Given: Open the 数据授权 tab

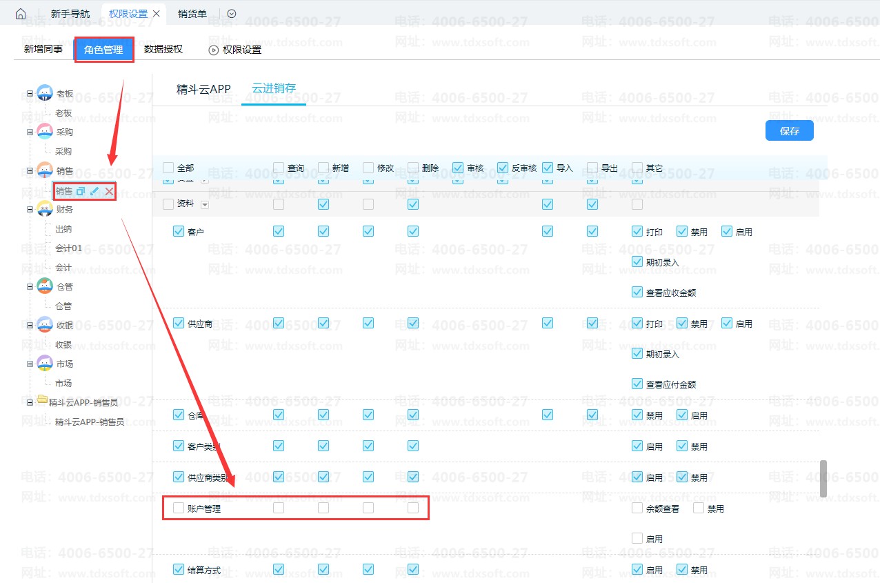Looking at the screenshot, I should [163, 50].
